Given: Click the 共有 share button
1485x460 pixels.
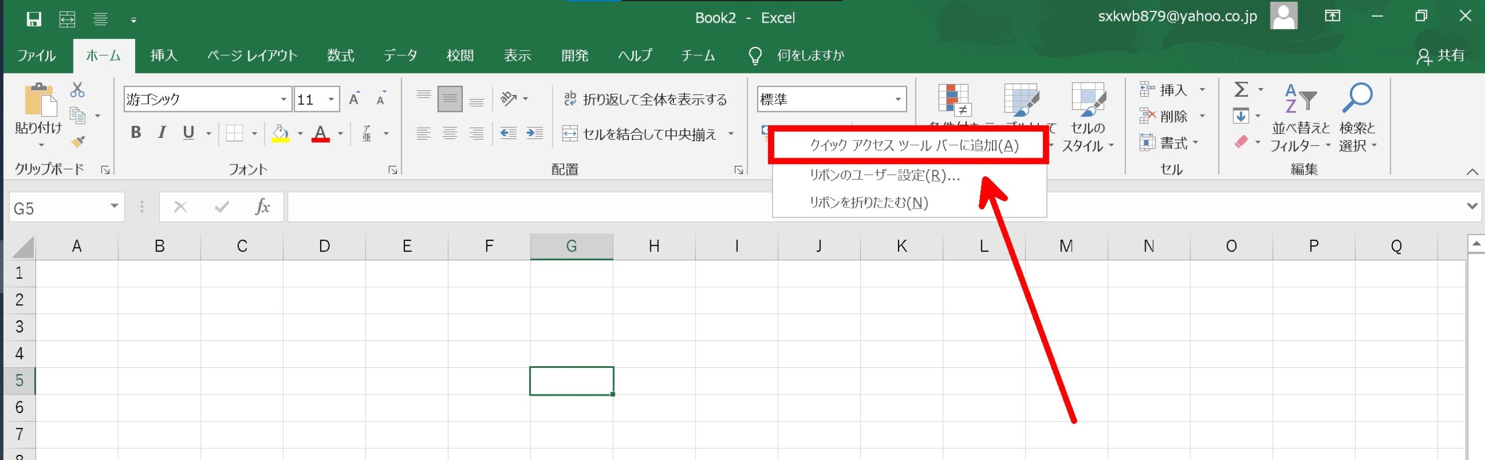Looking at the screenshot, I should [1440, 56].
